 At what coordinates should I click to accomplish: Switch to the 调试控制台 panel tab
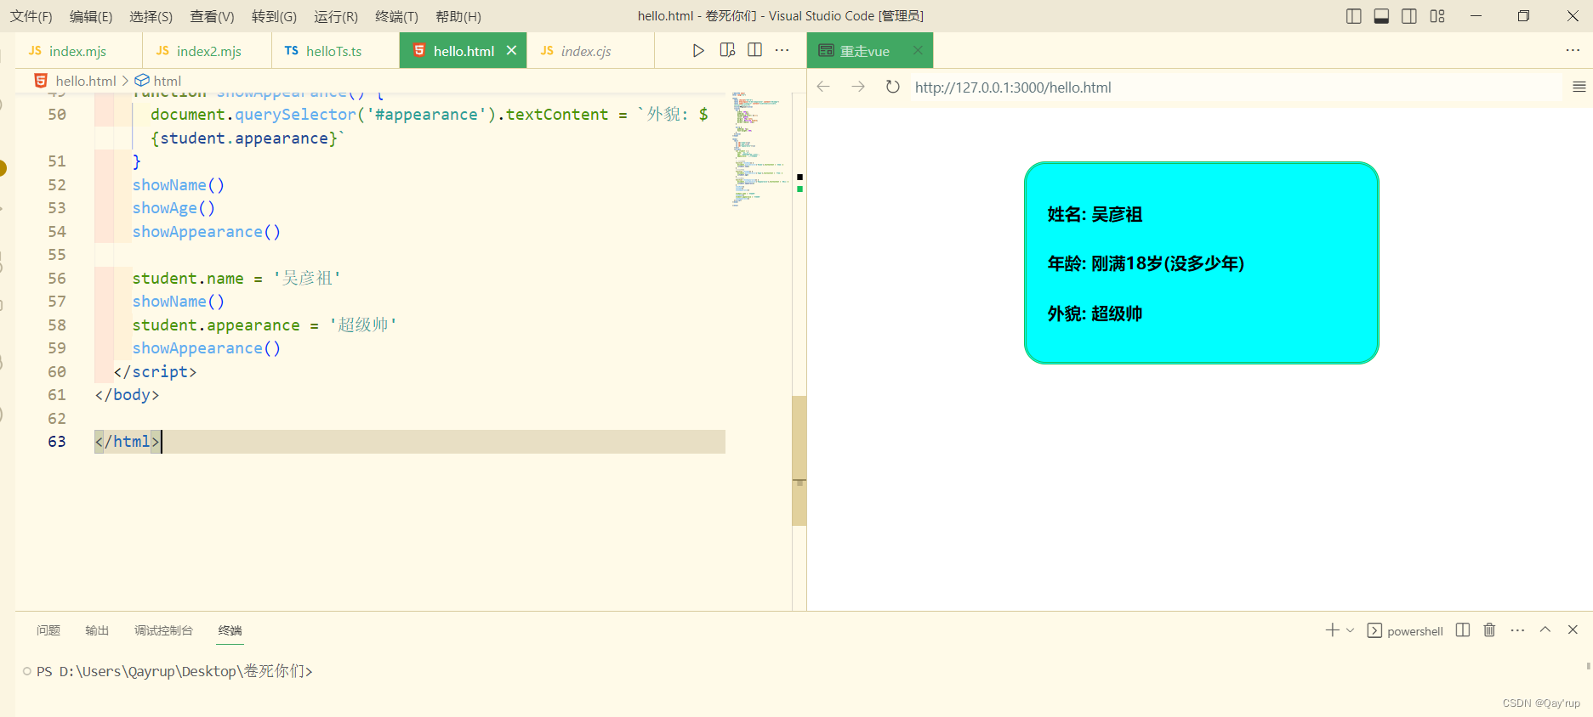[x=163, y=630]
